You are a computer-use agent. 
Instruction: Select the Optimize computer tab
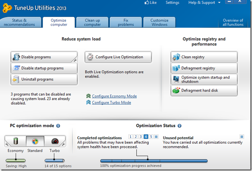[59, 22]
